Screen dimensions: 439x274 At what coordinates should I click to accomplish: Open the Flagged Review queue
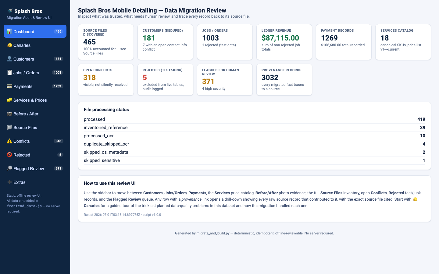pyautogui.click(x=35, y=168)
